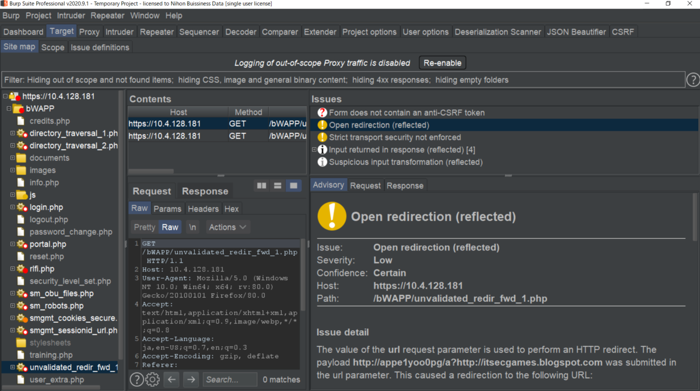
Task: Click Contents table horizontal scrollbar
Action: [x=150, y=171]
